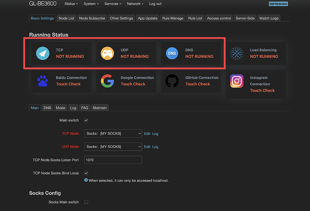The width and height of the screenshot is (310, 211).
Task: Switch to the Node List tab
Action: click(x=66, y=18)
